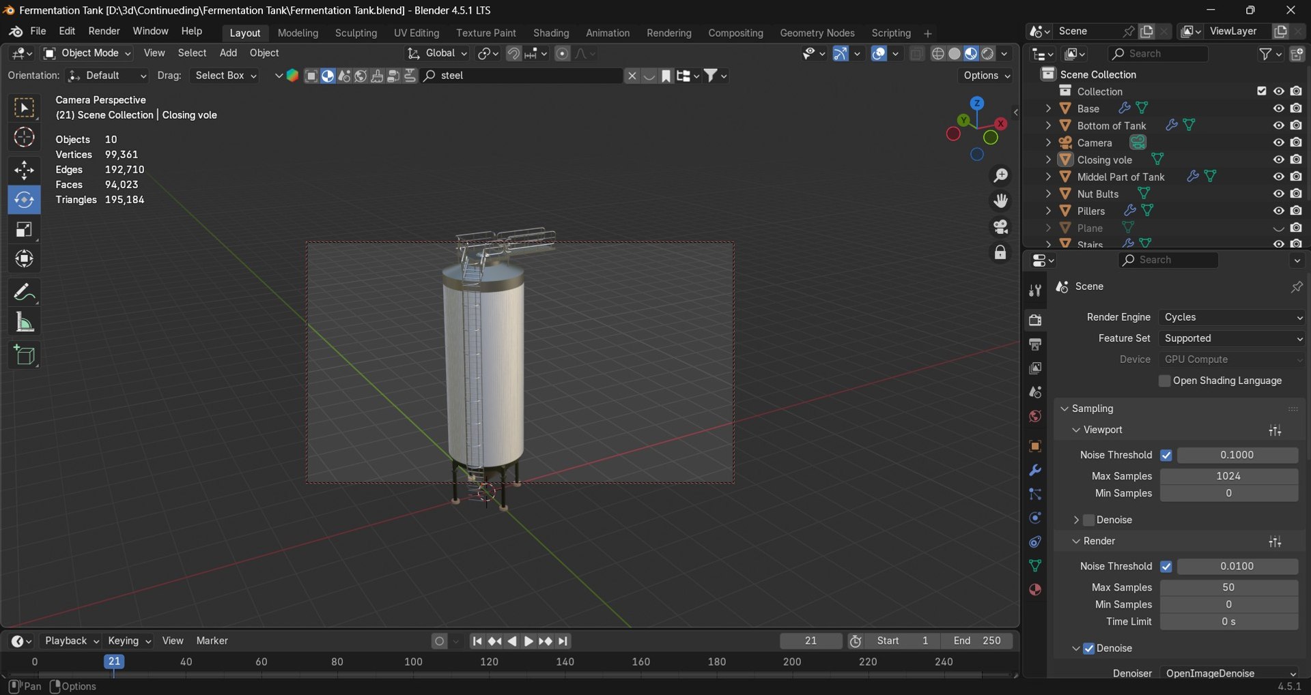The image size is (1311, 695).
Task: Jump to the end frame
Action: [x=563, y=642]
